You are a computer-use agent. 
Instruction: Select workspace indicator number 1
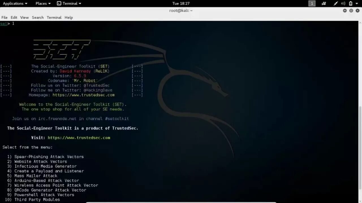pyautogui.click(x=312, y=3)
